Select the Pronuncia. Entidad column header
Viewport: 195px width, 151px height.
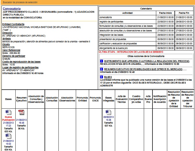pyautogui.click(x=82, y=99)
